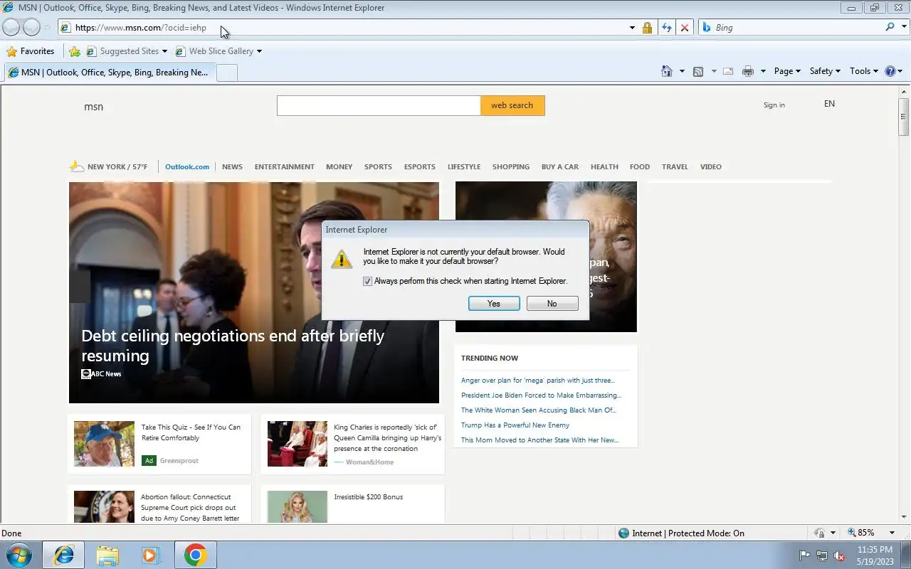Viewport: 911px width, 569px height.
Task: Open the Safety menu
Action: 825,71
